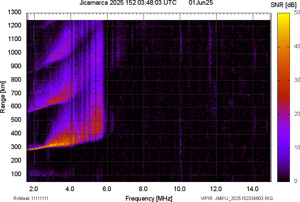Click the 'SNR [dB]' colorbar title
Viewport: 300px width, 202px height.
(284, 5)
